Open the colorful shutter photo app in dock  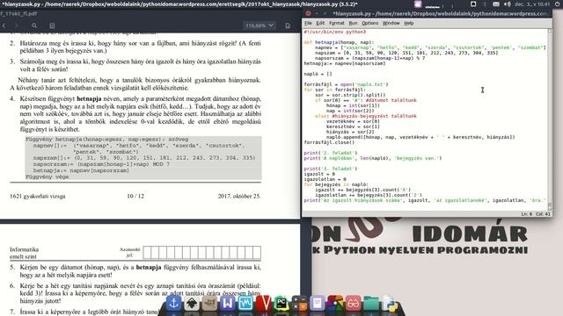tap(335, 304)
